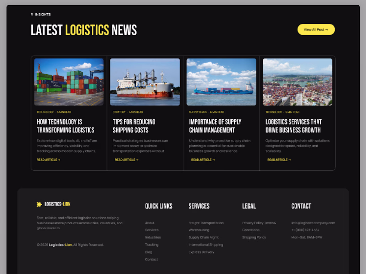Open Shipping Policy legal link
The height and width of the screenshot is (274, 366).
(x=254, y=237)
